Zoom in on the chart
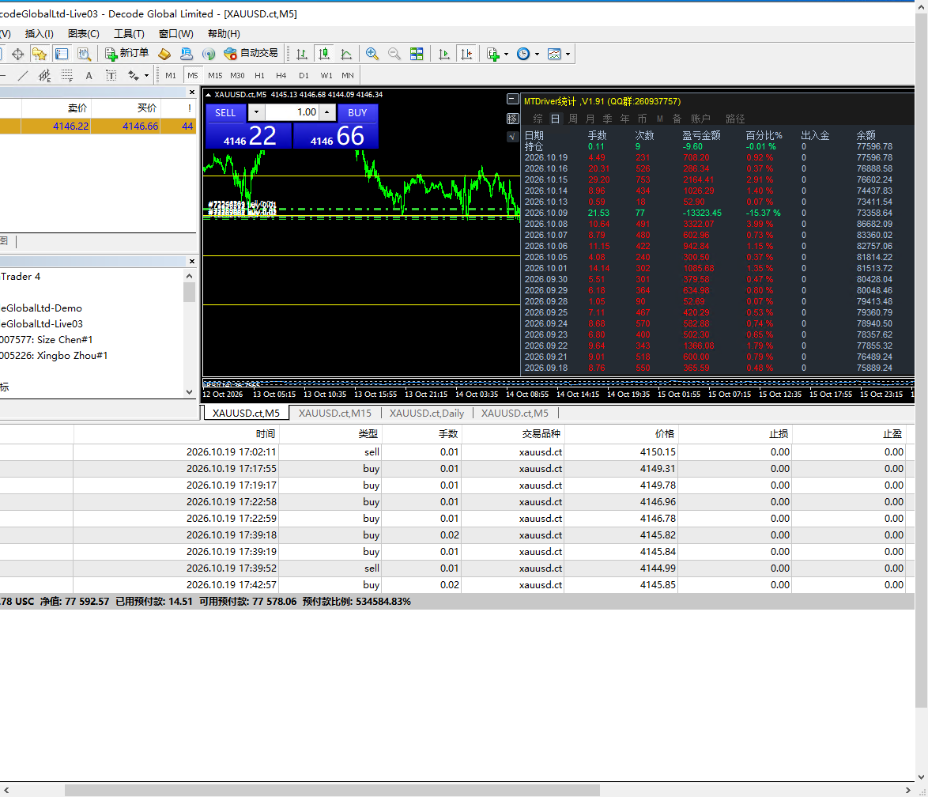 372,54
